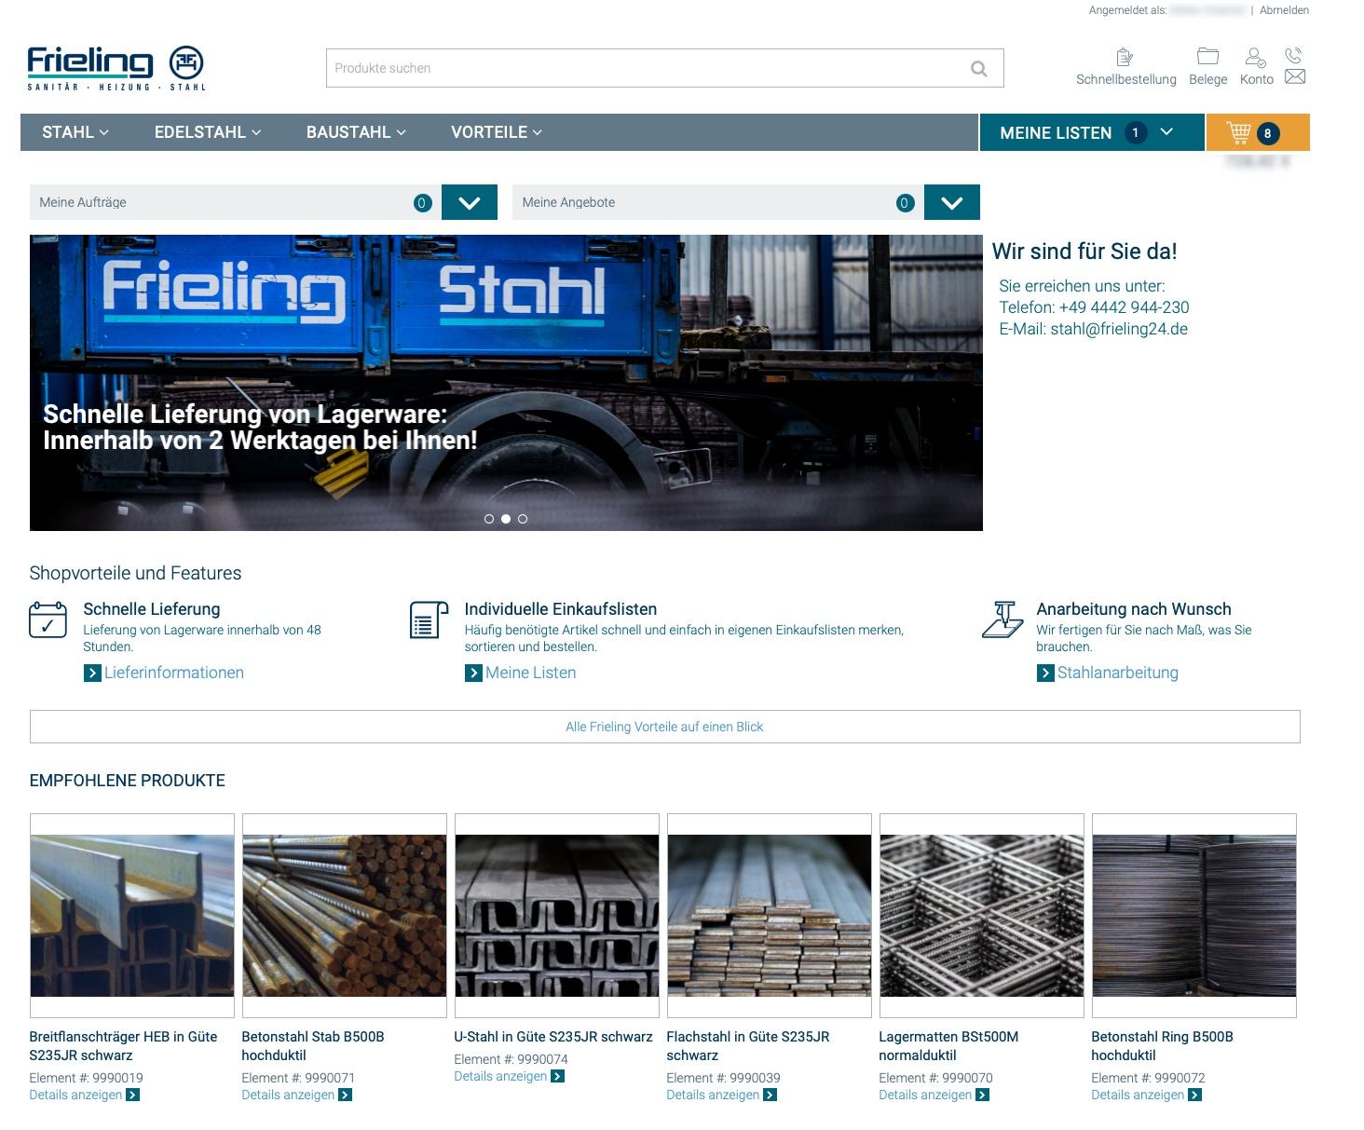Click arrow icon beside Lieferinformationen
The width and height of the screenshot is (1364, 1130).
click(92, 673)
